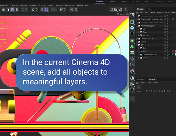This screenshot has height=136, width=176.
Task: Toggle the highlighted locked workplane icon
Action: [x=46, y=10]
